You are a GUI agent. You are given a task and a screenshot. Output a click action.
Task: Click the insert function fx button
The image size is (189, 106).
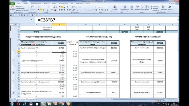32,20
